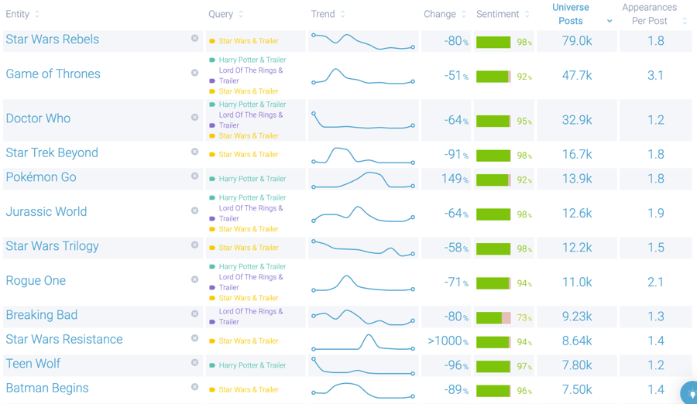Click the Pokémon Go trend sparkline
The height and width of the screenshot is (404, 697).
pyautogui.click(x=362, y=180)
